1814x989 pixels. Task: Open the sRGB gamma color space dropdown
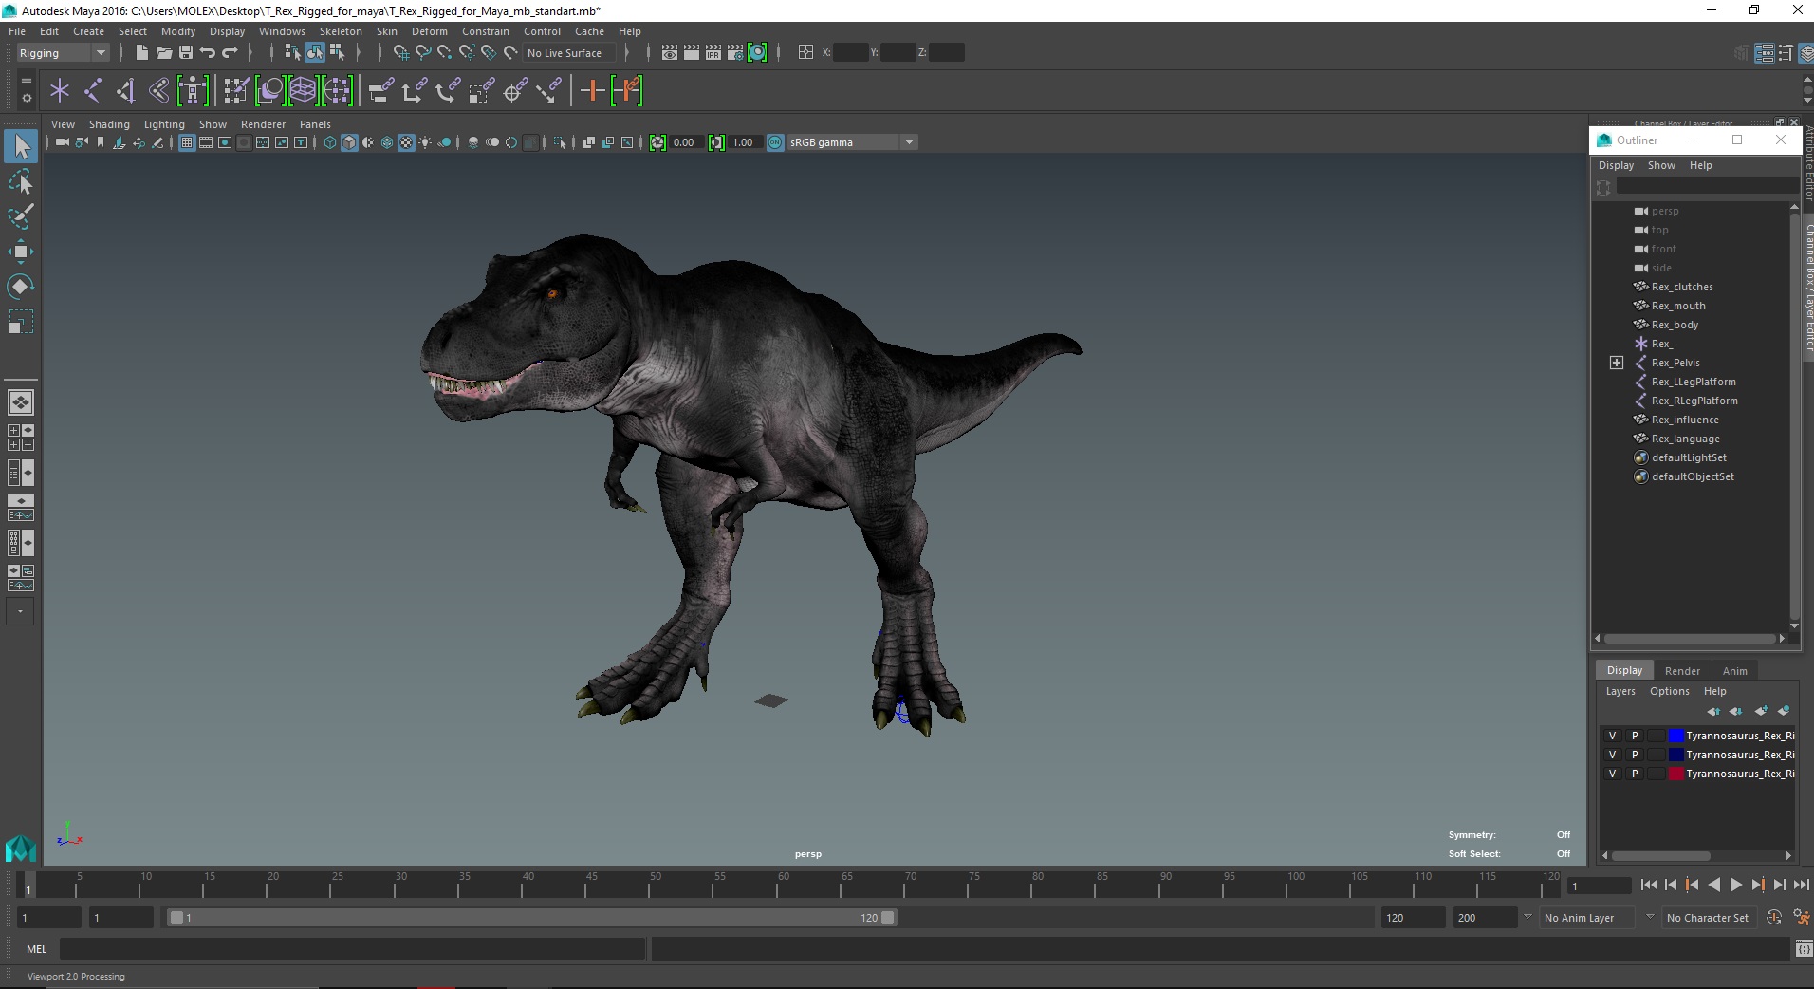point(909,142)
